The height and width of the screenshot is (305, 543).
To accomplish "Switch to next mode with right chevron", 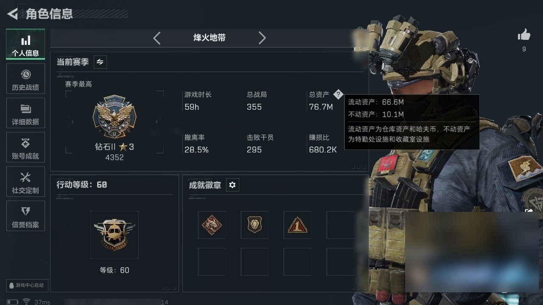I will (x=262, y=38).
